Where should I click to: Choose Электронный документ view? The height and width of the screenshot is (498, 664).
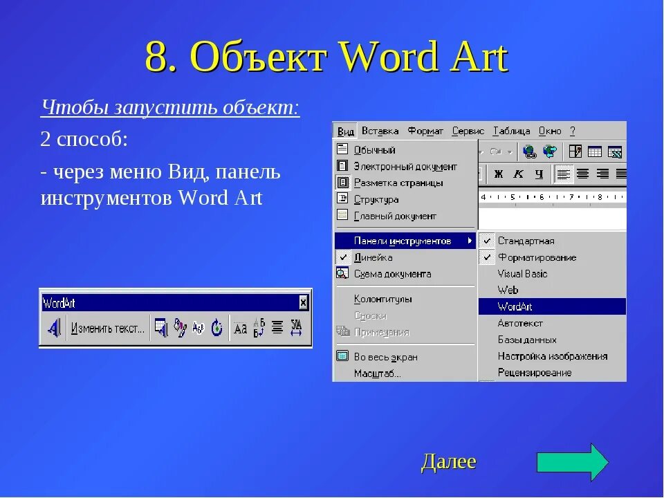tap(405, 167)
